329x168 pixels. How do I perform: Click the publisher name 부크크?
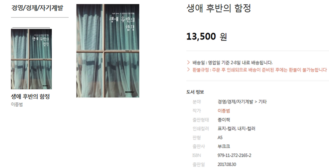point(224,146)
